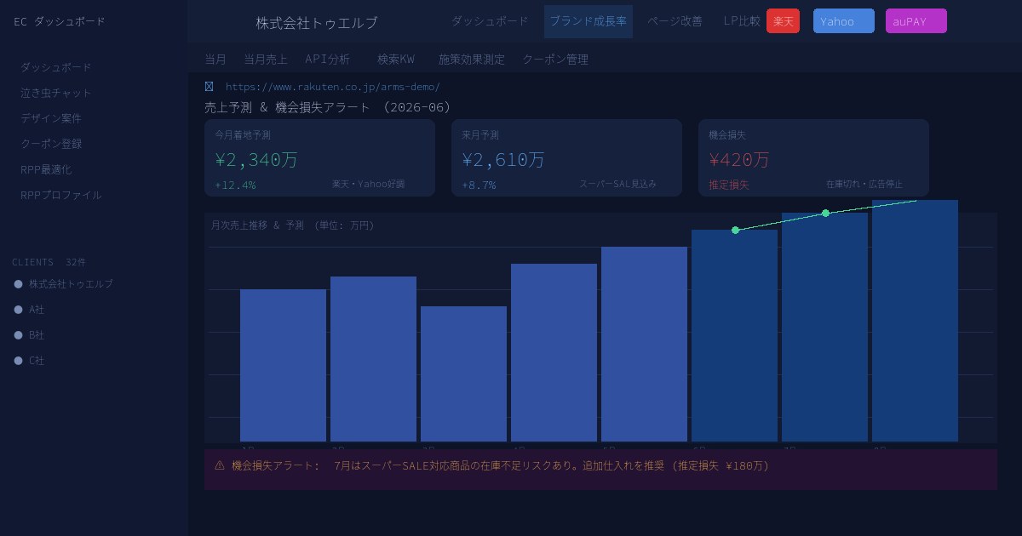
Task: Click the +12.4% growth value
Action: (x=235, y=185)
